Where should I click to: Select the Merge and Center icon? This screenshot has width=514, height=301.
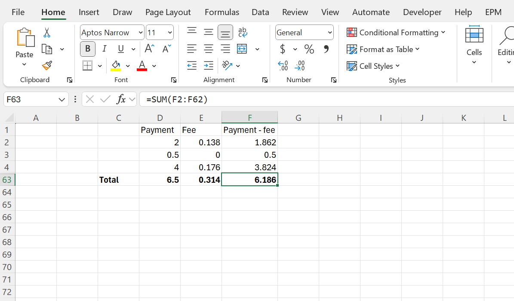pos(242,49)
